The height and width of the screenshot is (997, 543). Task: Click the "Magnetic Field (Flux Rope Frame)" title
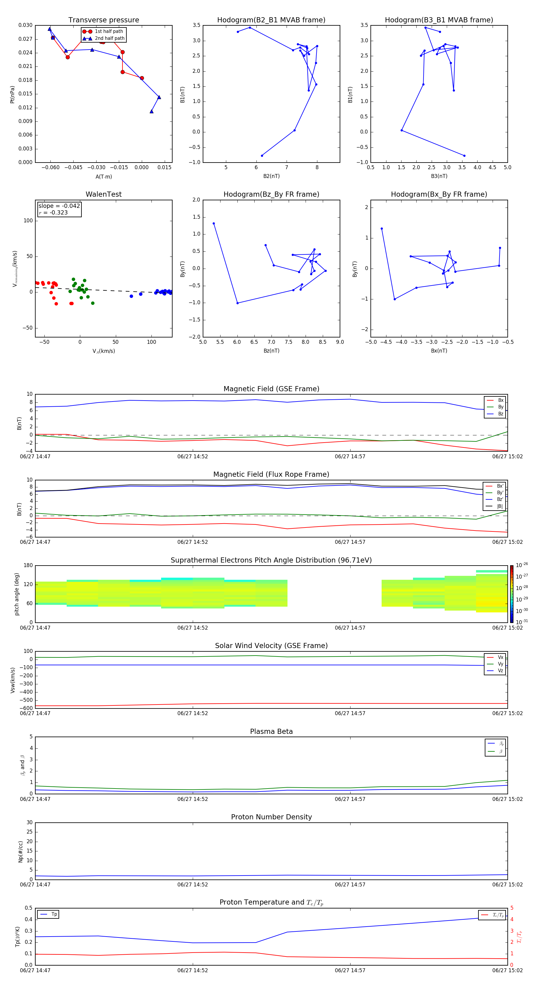[x=271, y=475]
